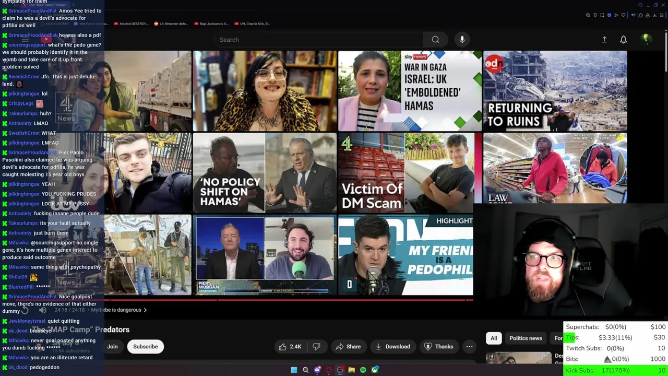Click the pin icon in browser toolbar
The image size is (668, 376).
coord(595,15)
